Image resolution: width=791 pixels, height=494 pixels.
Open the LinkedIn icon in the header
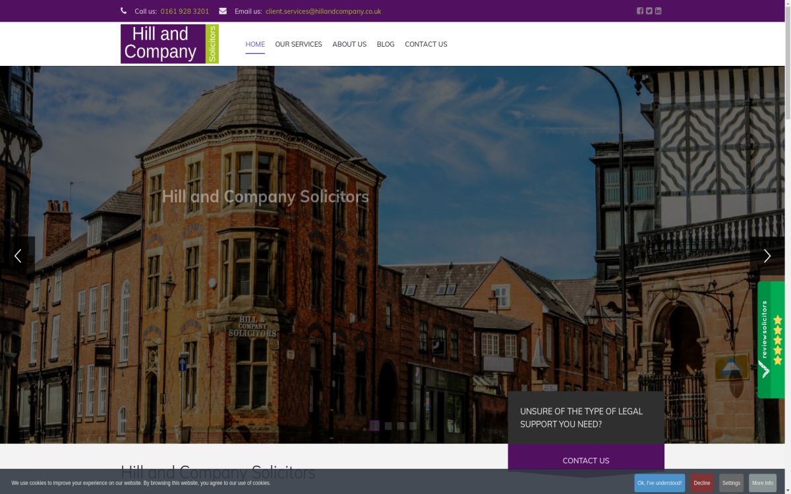tap(658, 11)
